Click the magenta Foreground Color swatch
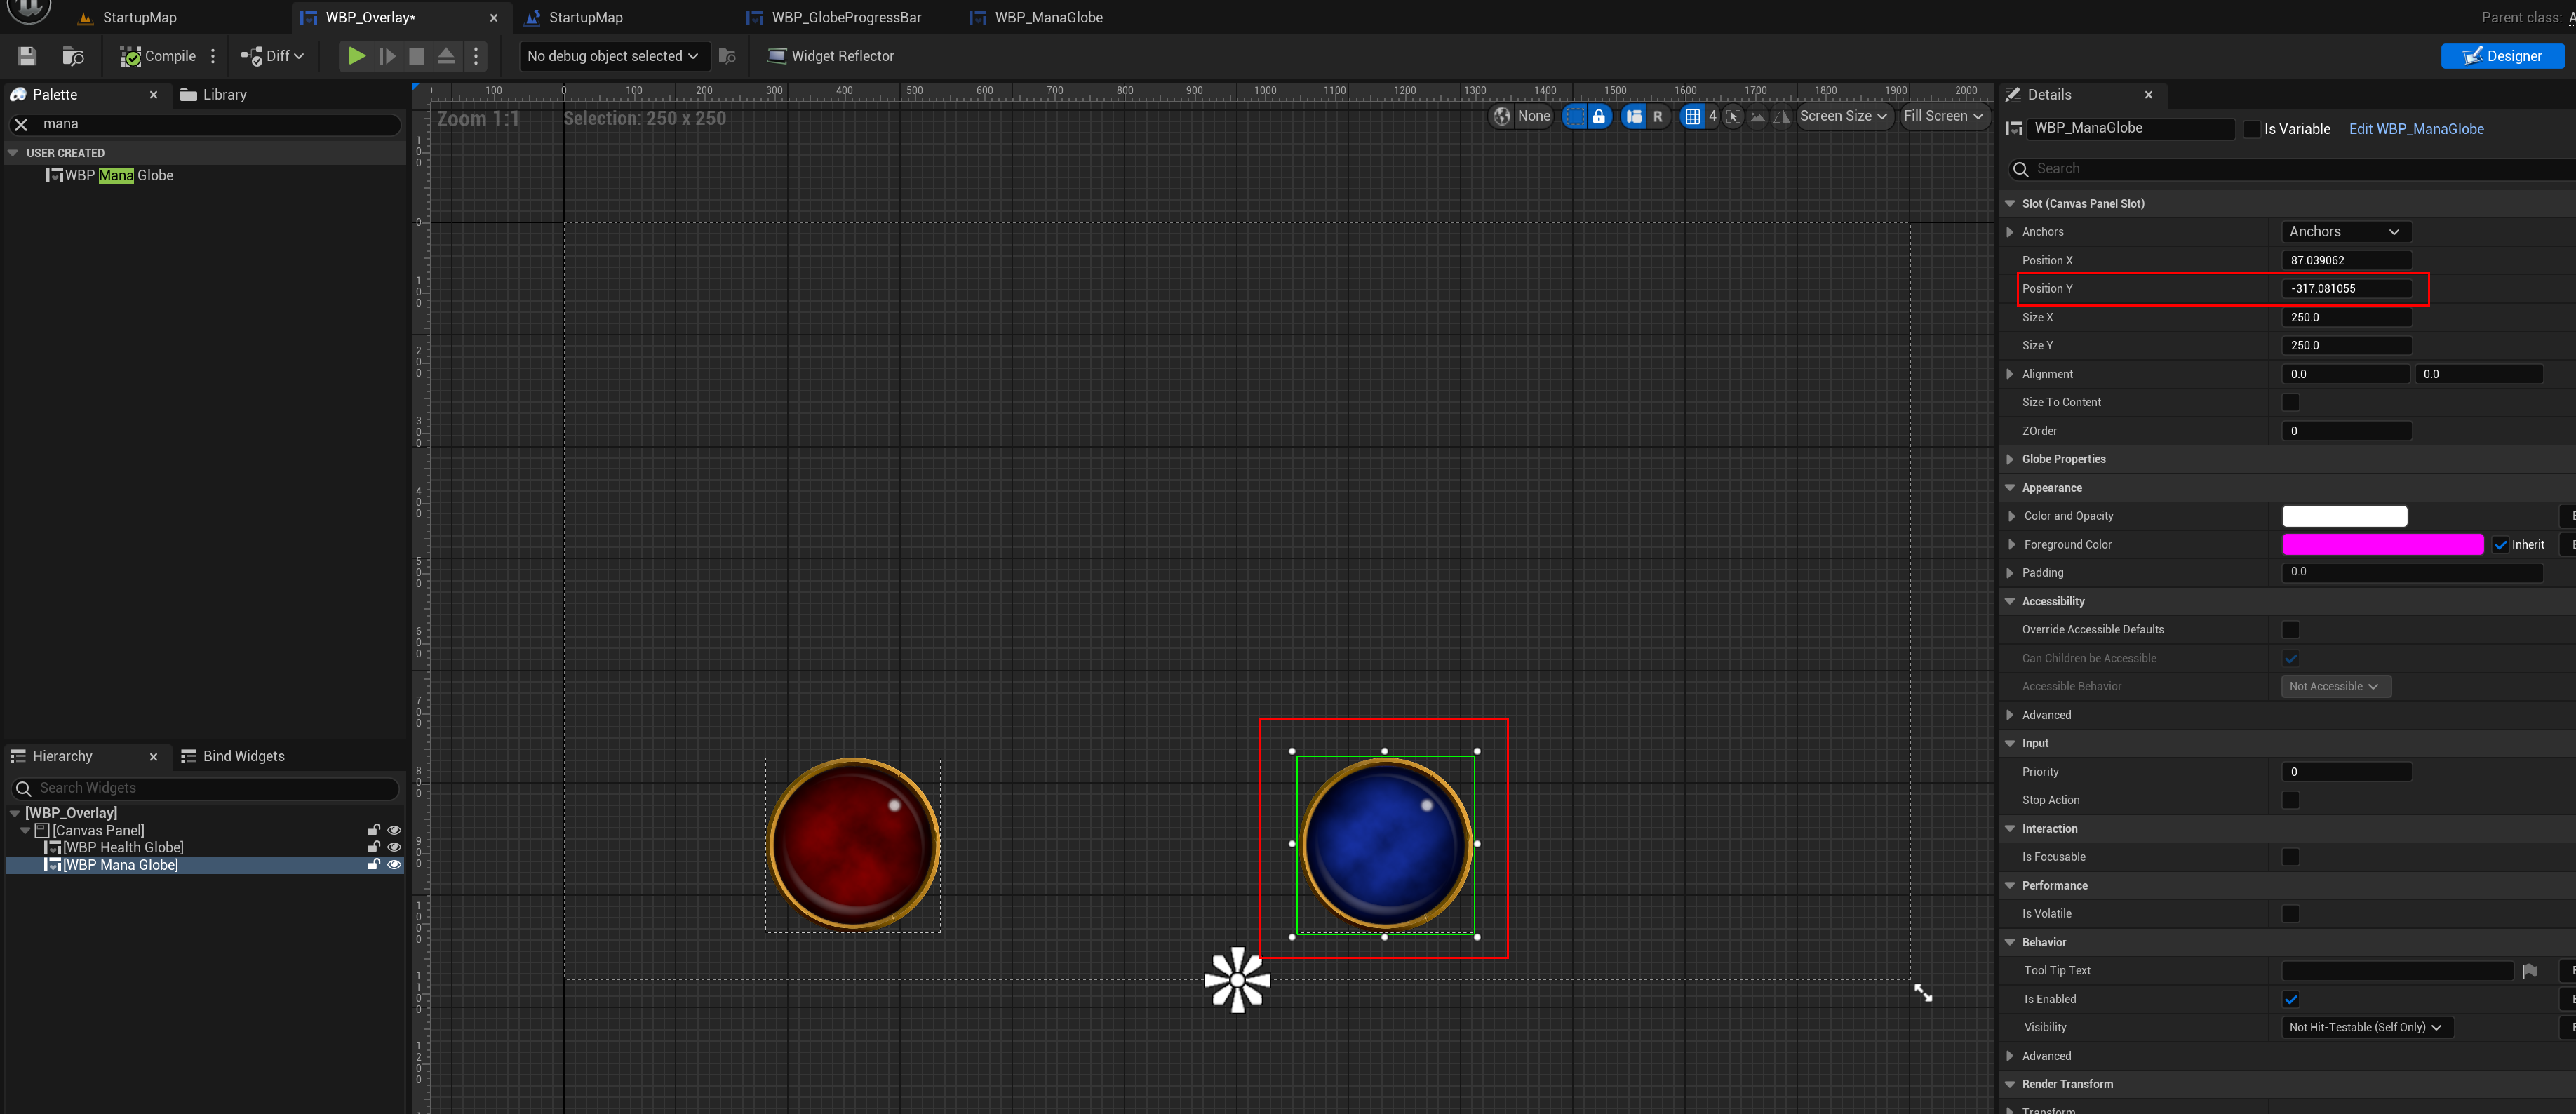2576x1114 pixels. (x=2382, y=544)
